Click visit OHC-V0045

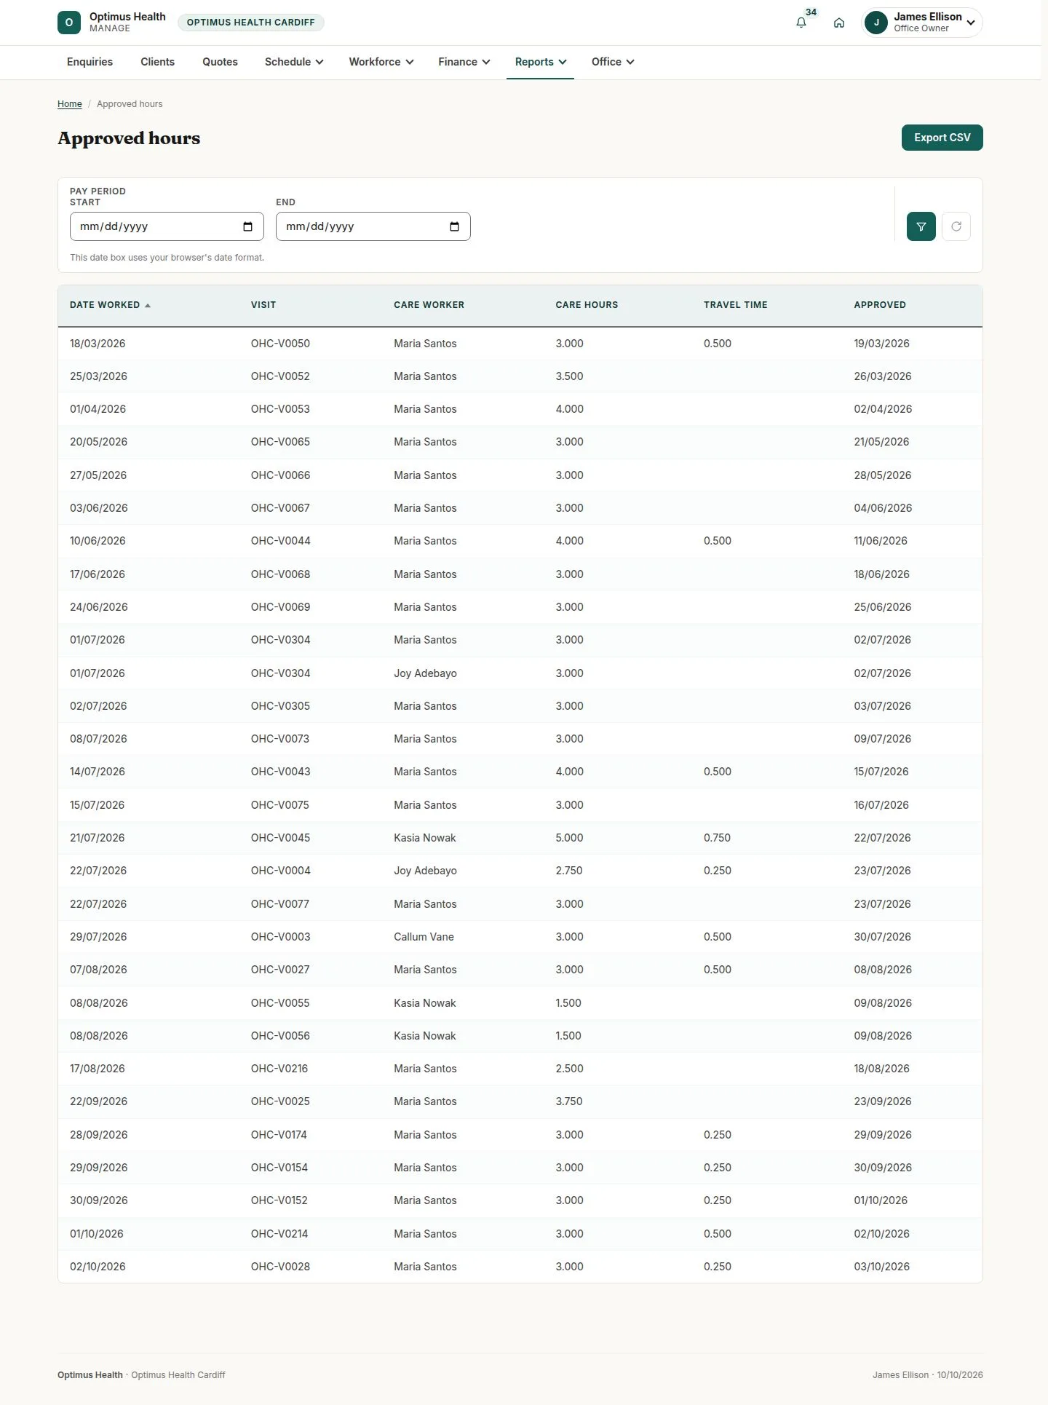[x=280, y=838]
